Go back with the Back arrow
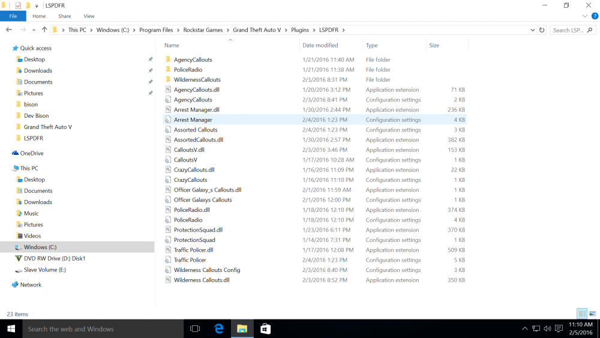 click(x=9, y=30)
